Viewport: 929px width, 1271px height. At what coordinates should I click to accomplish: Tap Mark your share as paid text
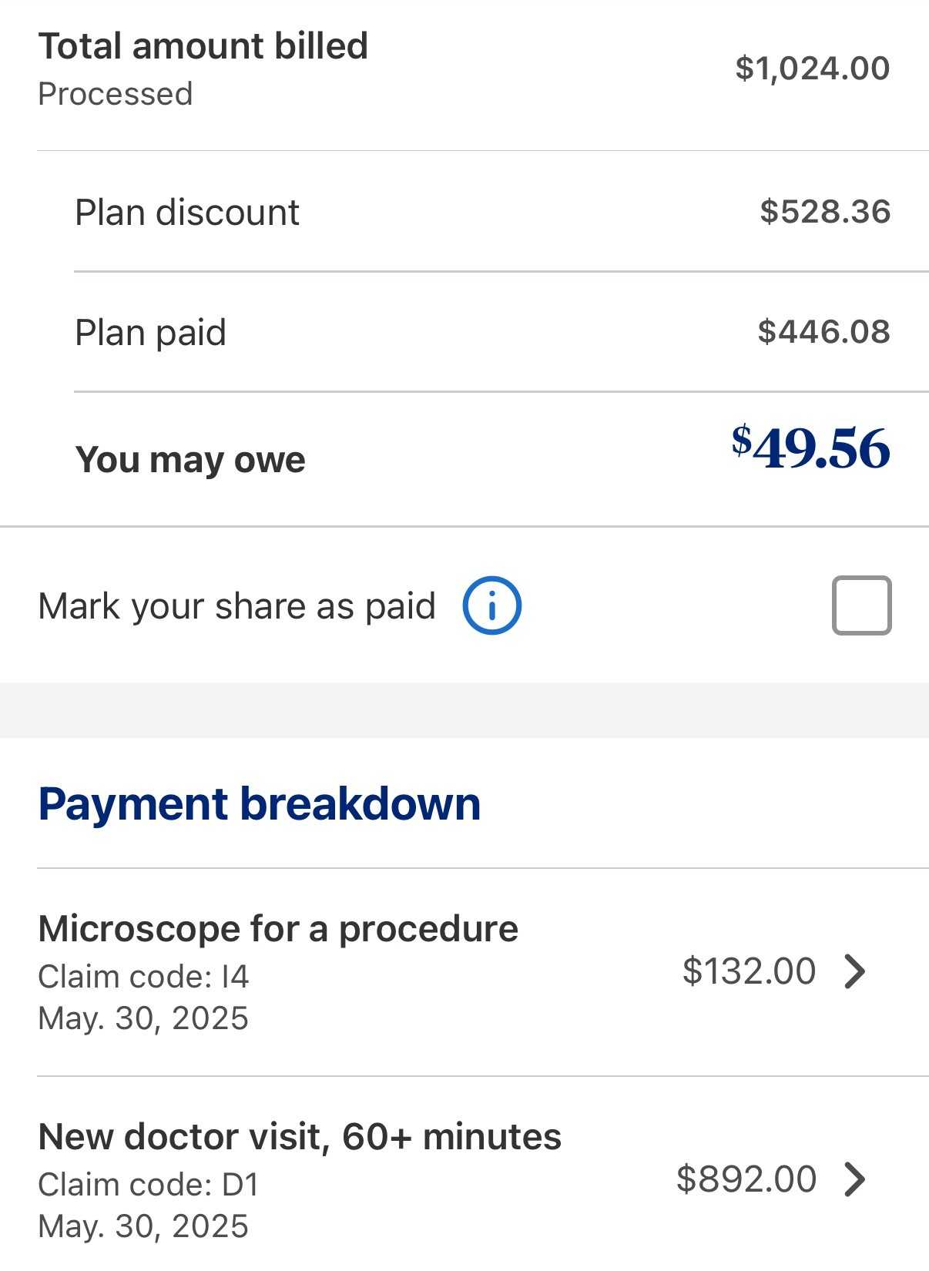coord(237,606)
